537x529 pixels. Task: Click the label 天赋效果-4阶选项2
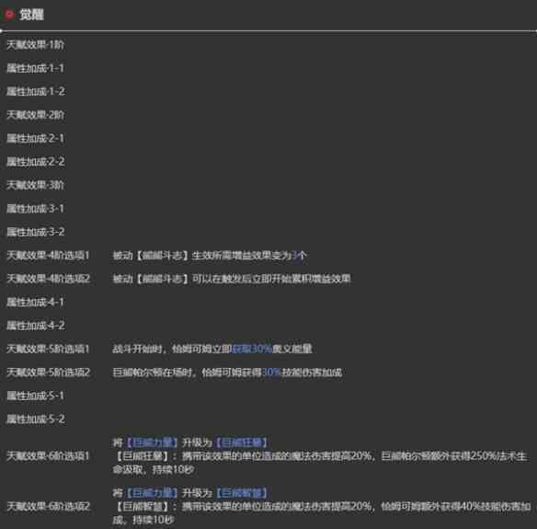pyautogui.click(x=49, y=279)
